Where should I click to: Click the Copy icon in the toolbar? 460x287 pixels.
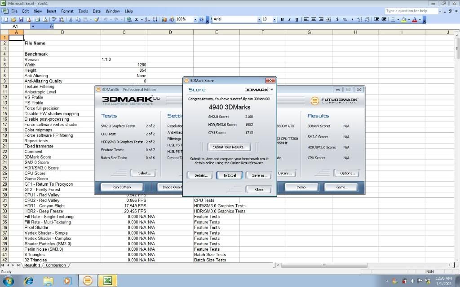tap(78, 19)
